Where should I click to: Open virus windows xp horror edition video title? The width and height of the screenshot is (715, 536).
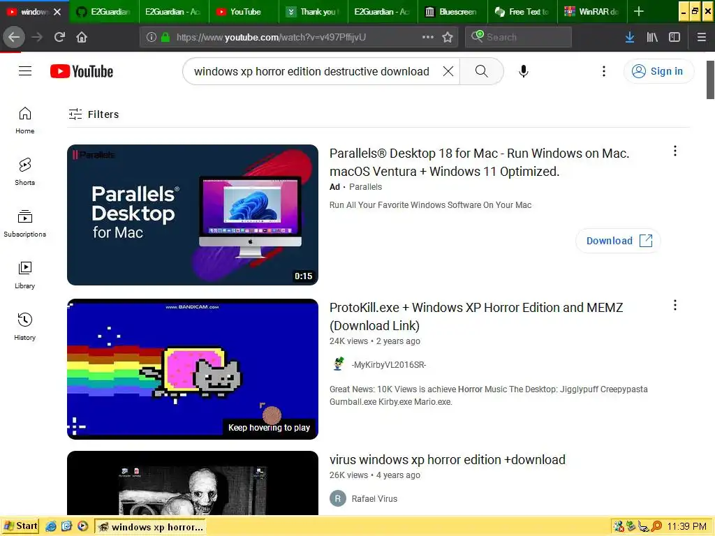click(448, 459)
